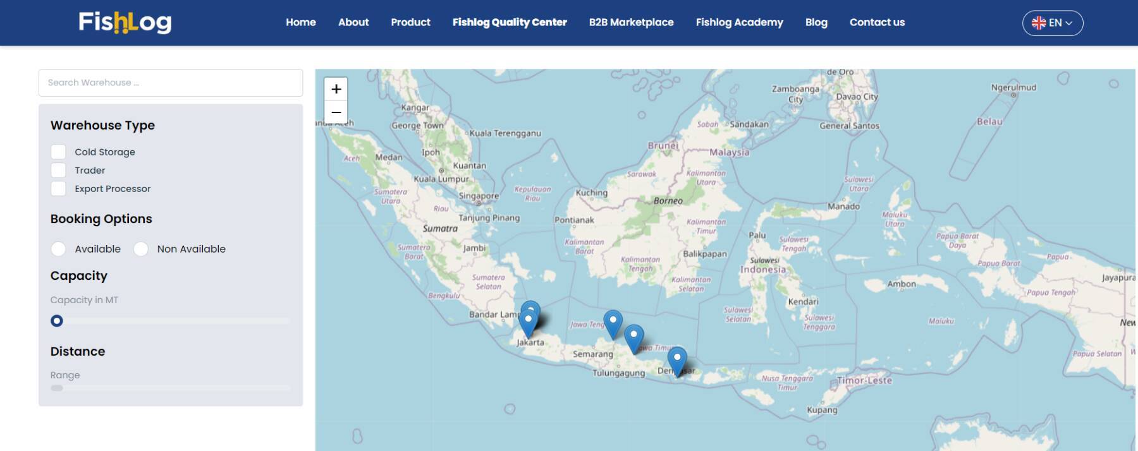Viewport: 1138px width, 451px height.
Task: Open the EN language dropdown
Action: 1053,23
